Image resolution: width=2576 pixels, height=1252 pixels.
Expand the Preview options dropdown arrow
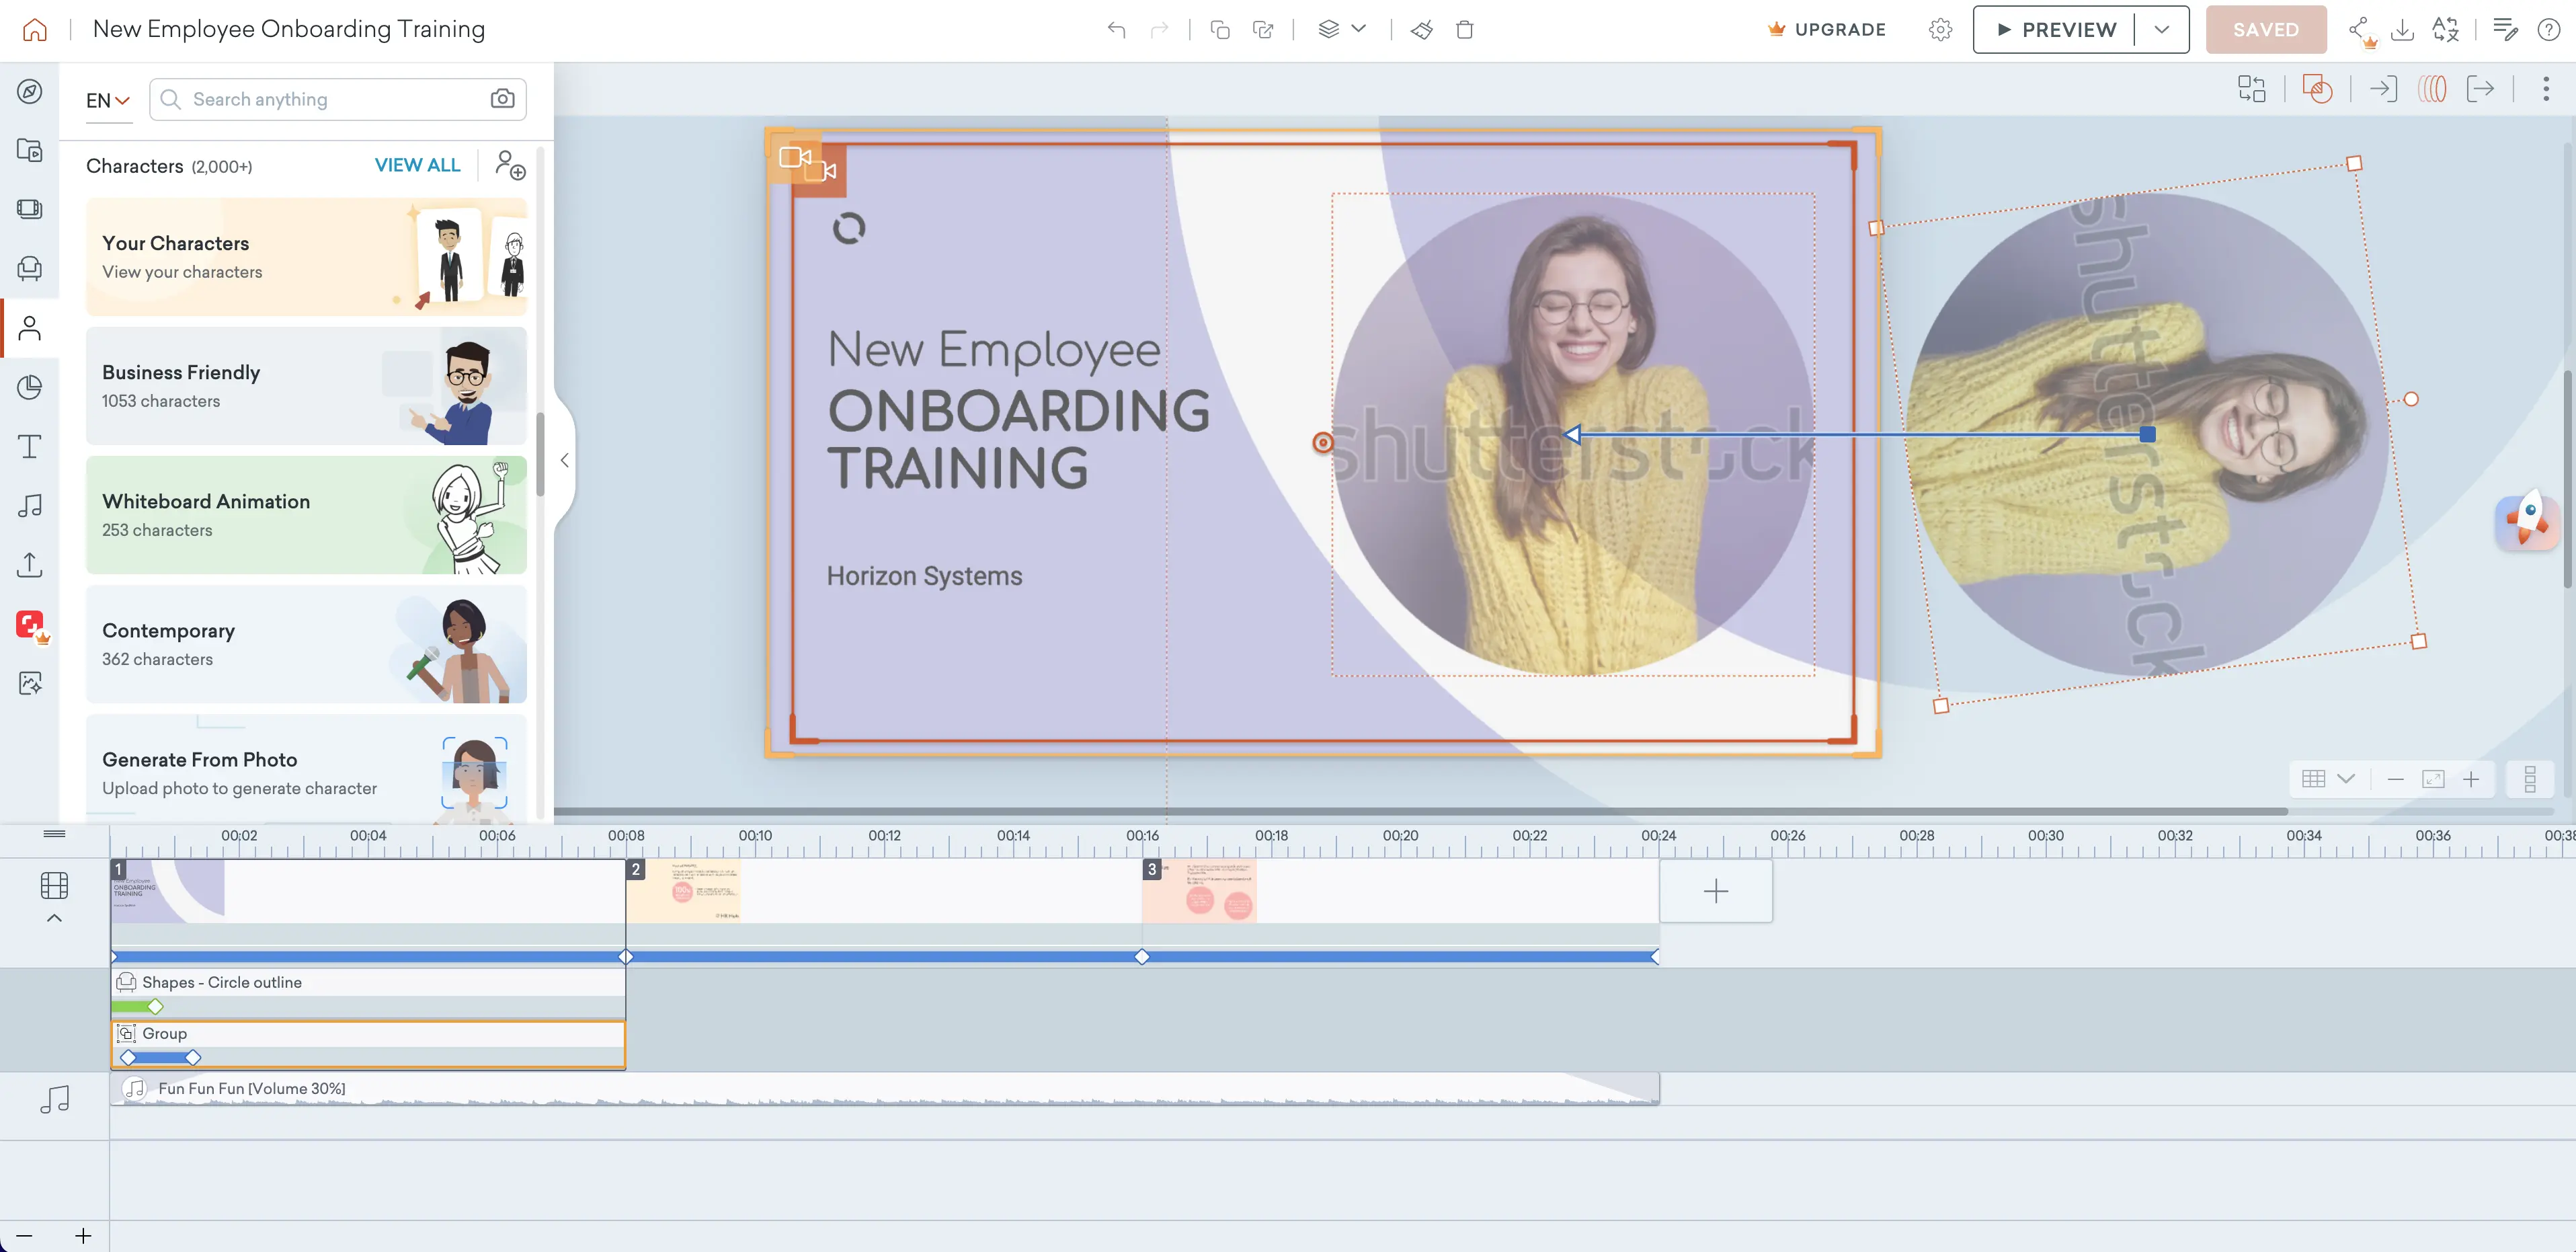[x=2161, y=30]
